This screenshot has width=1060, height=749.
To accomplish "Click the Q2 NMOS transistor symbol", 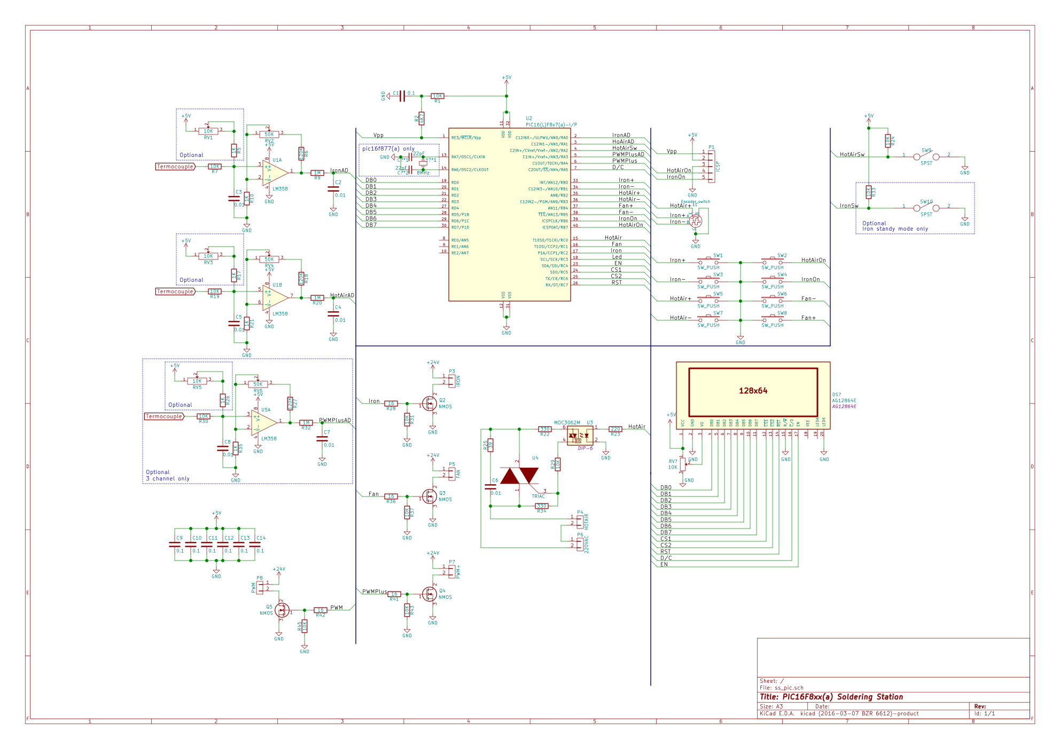I will 430,404.
